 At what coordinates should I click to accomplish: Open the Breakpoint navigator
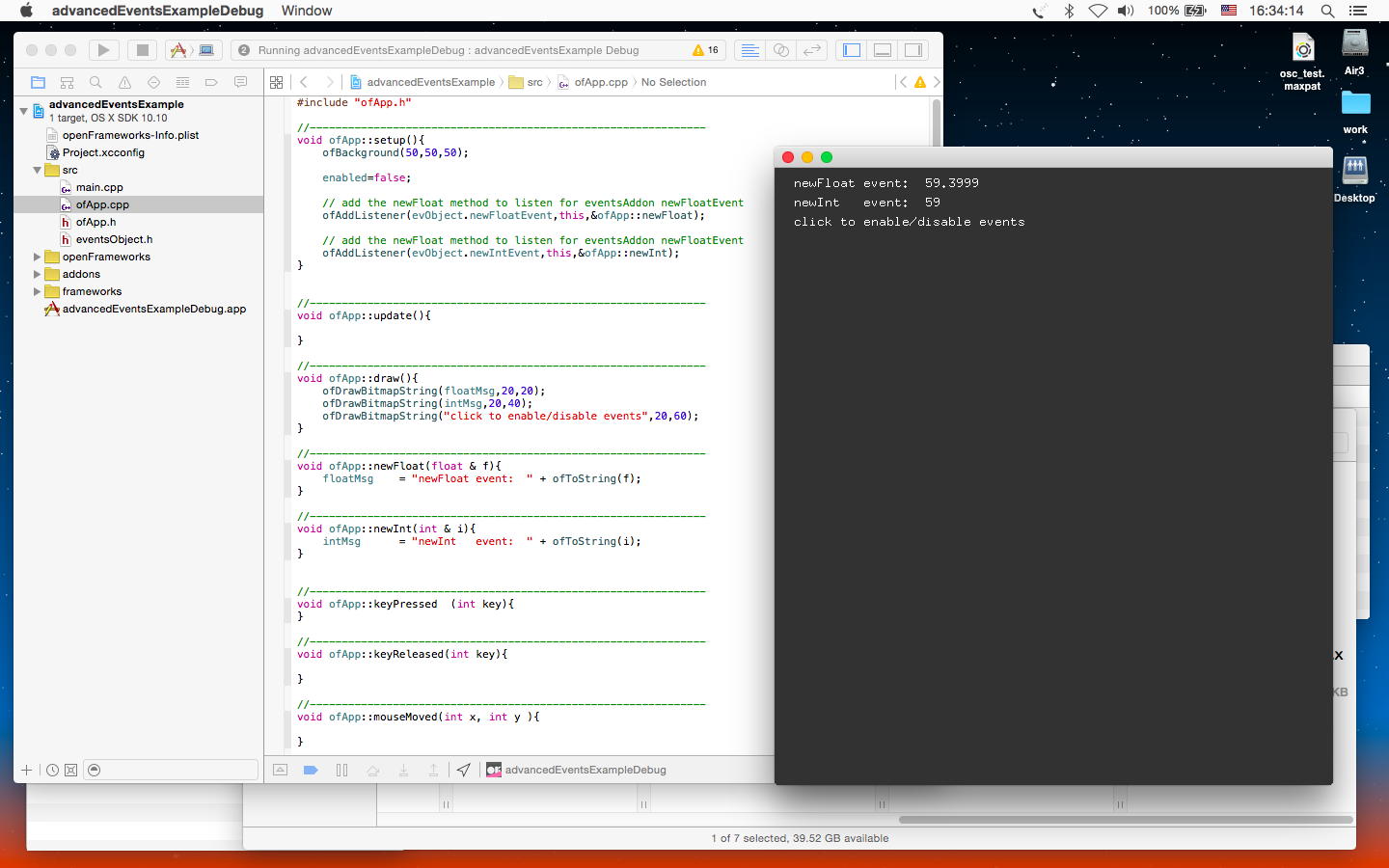click(211, 83)
